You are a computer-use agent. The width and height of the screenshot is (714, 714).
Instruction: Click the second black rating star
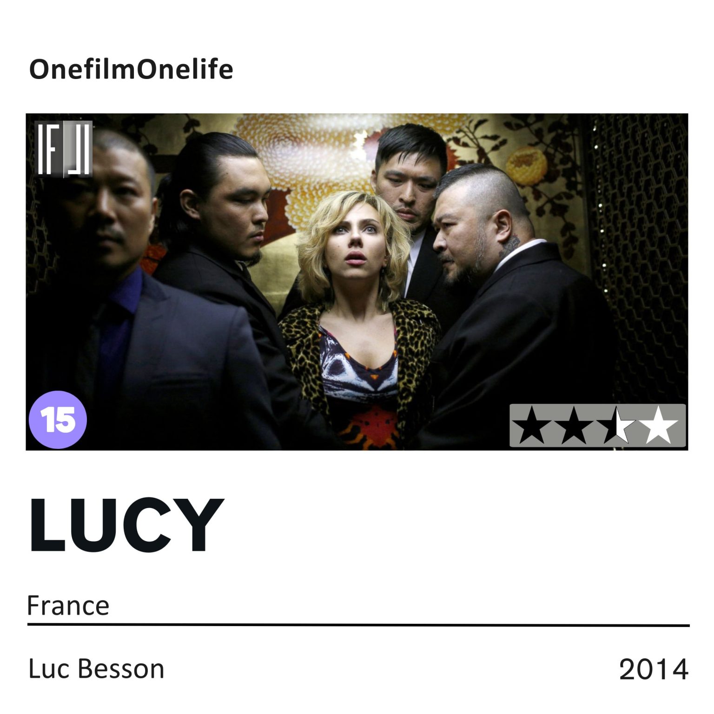575,426
